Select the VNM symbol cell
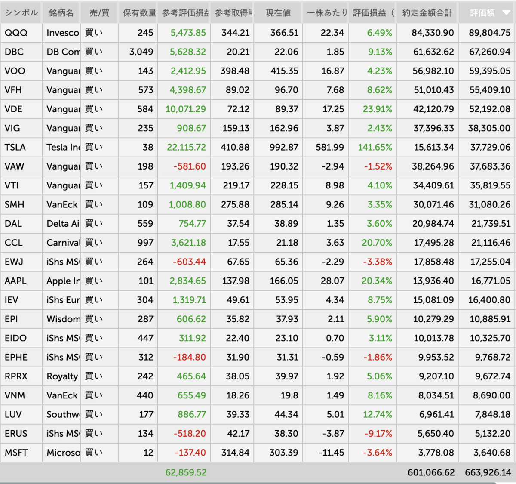The image size is (516, 484). click(21, 395)
